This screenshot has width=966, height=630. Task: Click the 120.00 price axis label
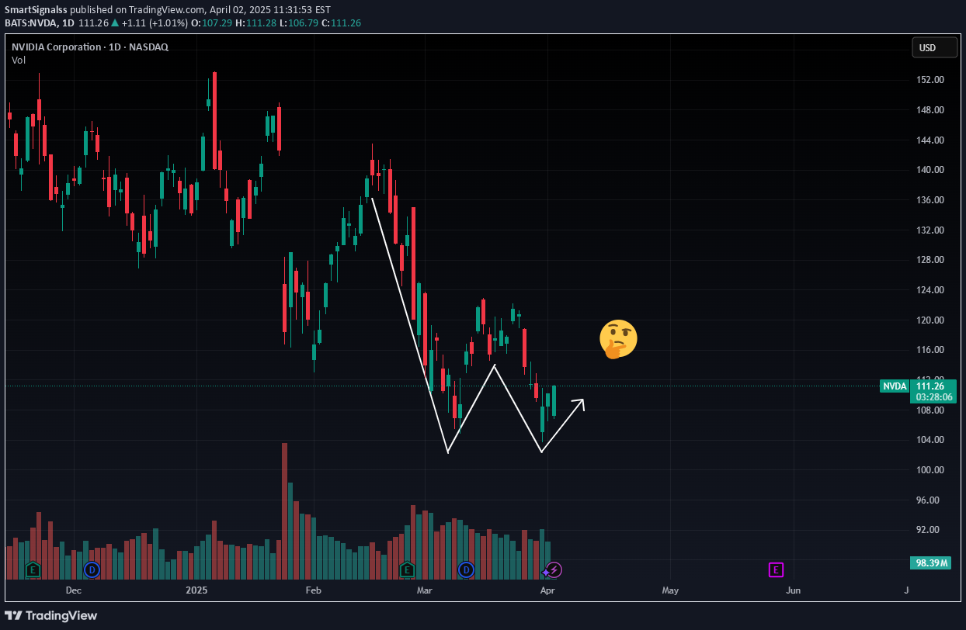(930, 320)
